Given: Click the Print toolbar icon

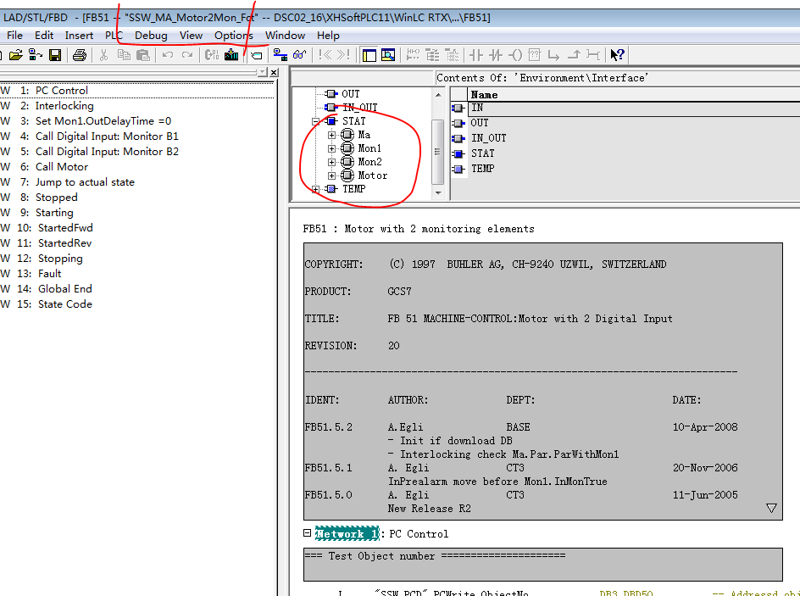Looking at the screenshot, I should coord(79,55).
